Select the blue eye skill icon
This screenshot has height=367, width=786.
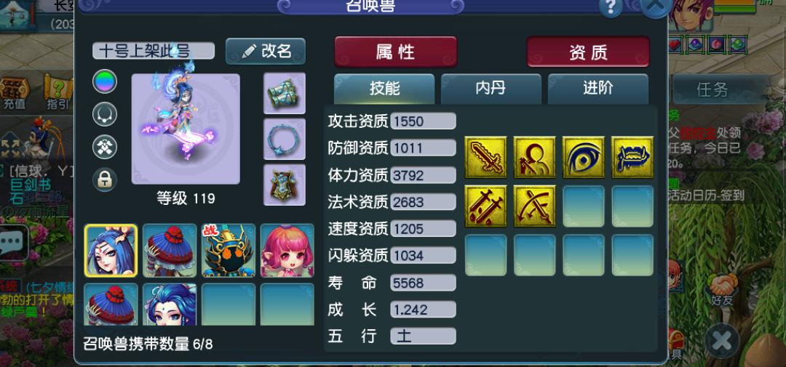pos(584,157)
